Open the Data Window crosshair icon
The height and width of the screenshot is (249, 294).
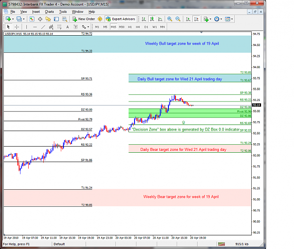[x=40, y=19]
